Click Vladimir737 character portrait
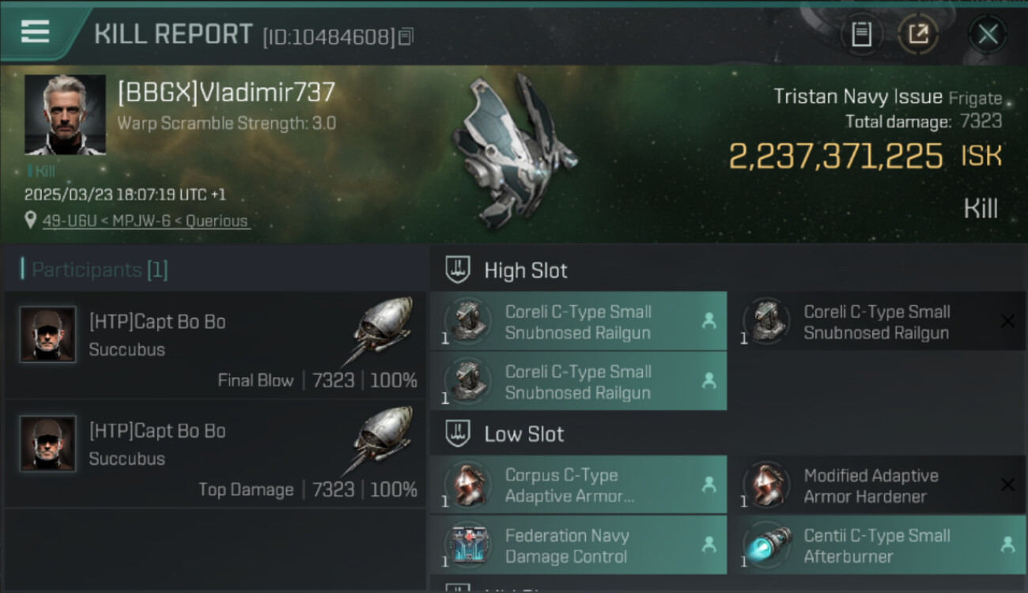 click(x=65, y=115)
